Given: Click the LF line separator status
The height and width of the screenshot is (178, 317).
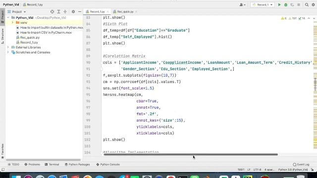Looking at the screenshot, I should click(x=249, y=170).
